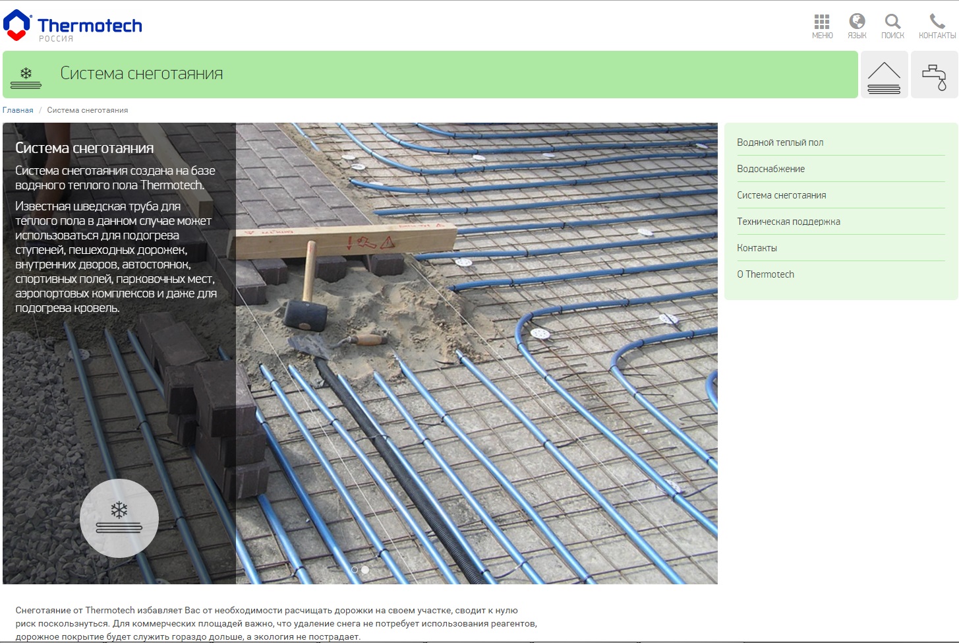
Task: Open Водяной теплый пол in side menu
Action: [x=780, y=142]
